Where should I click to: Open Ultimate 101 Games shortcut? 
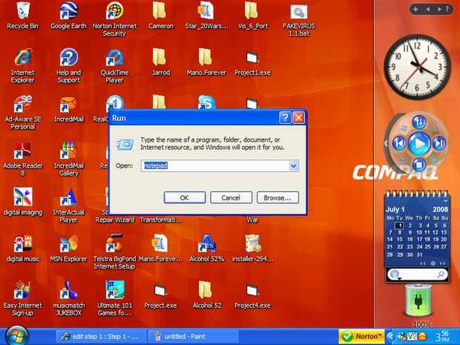[x=114, y=298]
